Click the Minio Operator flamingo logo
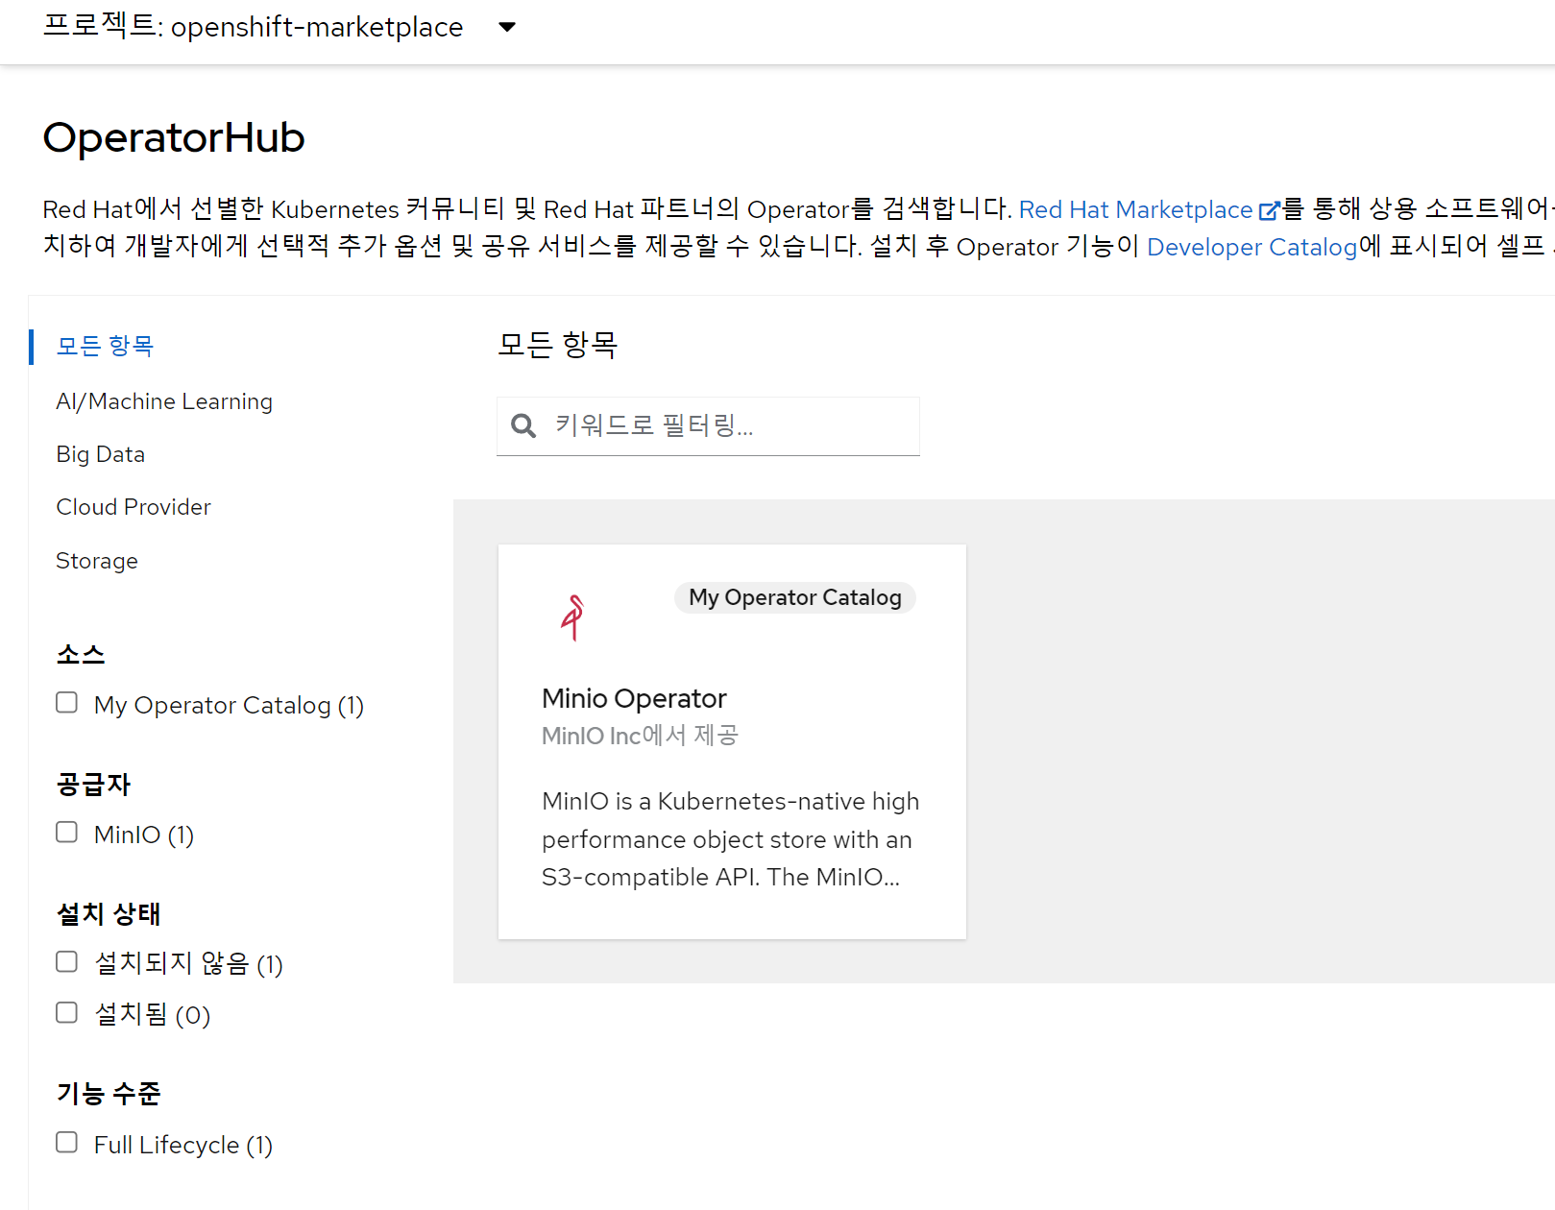 (x=573, y=617)
